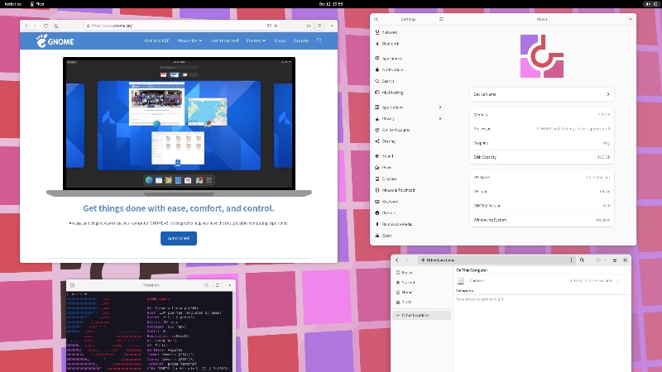
Task: Select Get Involved in website navigation
Action: [224, 41]
